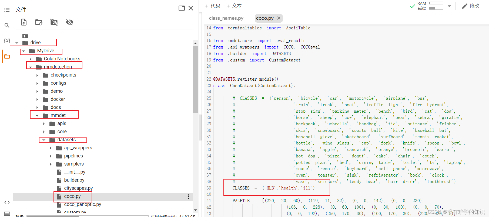Refresh the file browser listing

[x=39, y=22]
